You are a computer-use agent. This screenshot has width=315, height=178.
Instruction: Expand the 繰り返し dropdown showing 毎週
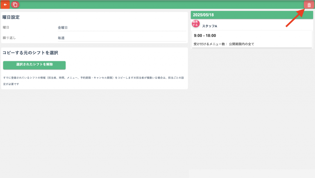[122, 38]
